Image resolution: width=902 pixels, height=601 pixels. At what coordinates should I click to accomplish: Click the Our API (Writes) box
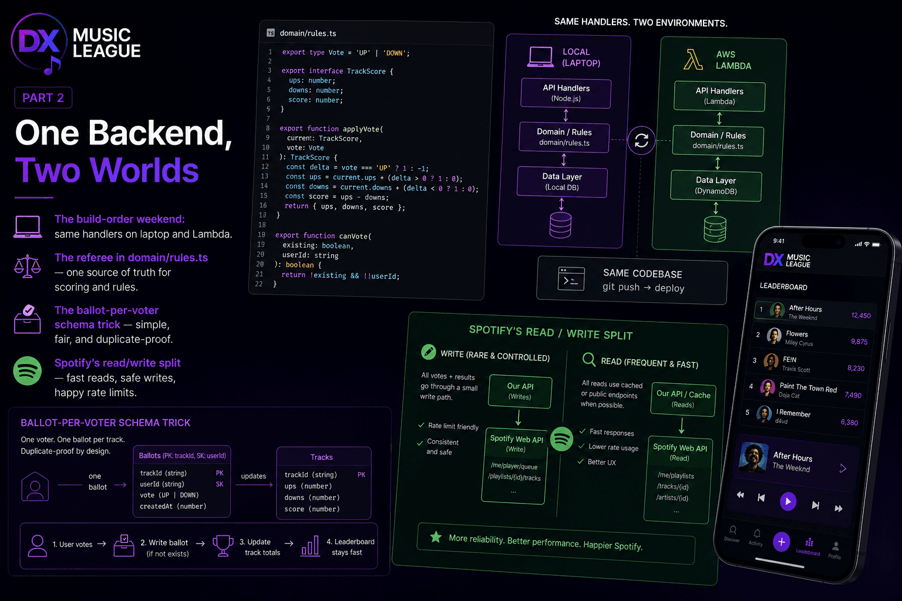pos(520,391)
